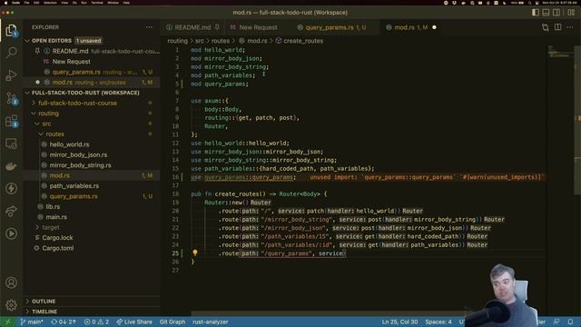Collapse the routes folder
The width and height of the screenshot is (581, 327).
54,134
